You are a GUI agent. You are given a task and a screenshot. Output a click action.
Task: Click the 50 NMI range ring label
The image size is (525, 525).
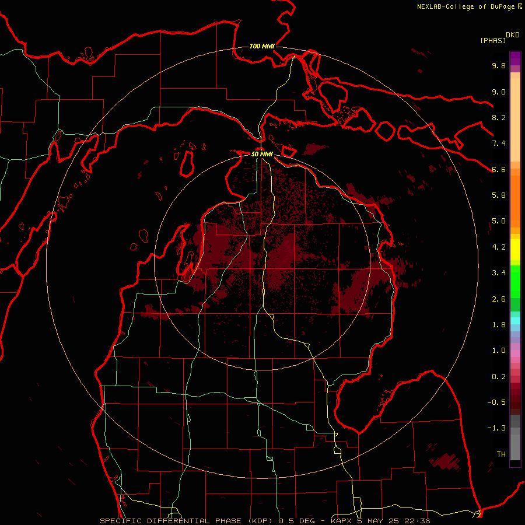[x=262, y=155]
